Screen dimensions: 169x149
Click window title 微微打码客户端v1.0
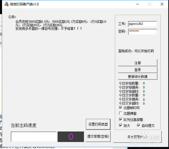click(x=24, y=4)
